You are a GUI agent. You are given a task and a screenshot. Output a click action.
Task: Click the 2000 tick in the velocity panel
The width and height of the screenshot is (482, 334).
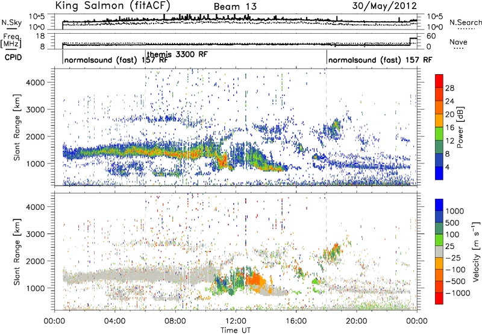click(x=36, y=261)
